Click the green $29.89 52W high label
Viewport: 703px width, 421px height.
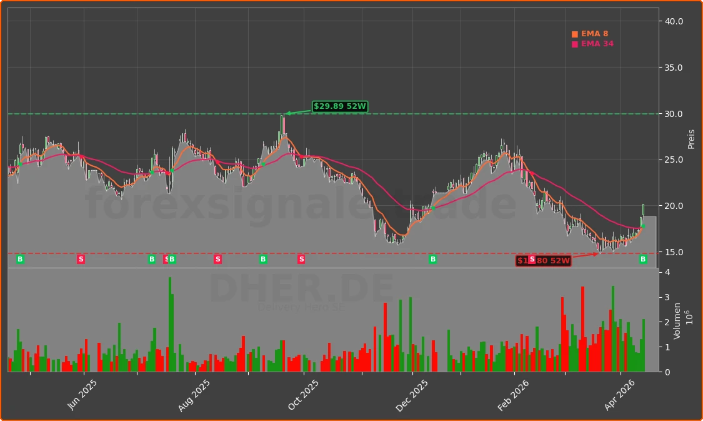point(340,106)
